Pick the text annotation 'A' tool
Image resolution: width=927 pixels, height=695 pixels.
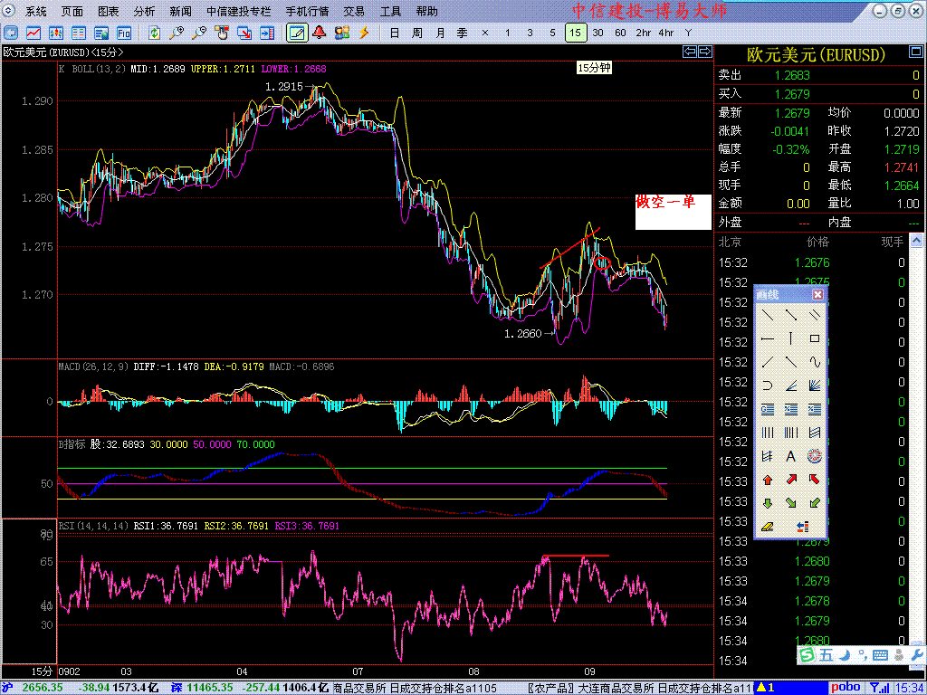[790, 456]
